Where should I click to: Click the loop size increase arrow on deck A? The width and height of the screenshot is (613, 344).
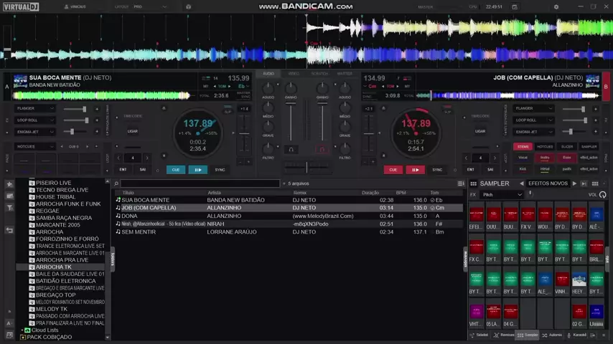[147, 158]
